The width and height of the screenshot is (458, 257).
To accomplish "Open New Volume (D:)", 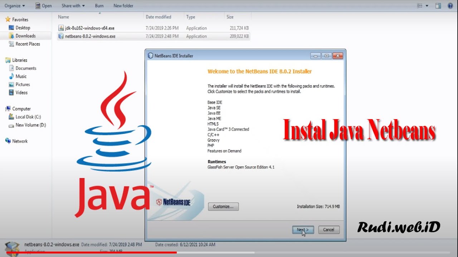I will (31, 125).
